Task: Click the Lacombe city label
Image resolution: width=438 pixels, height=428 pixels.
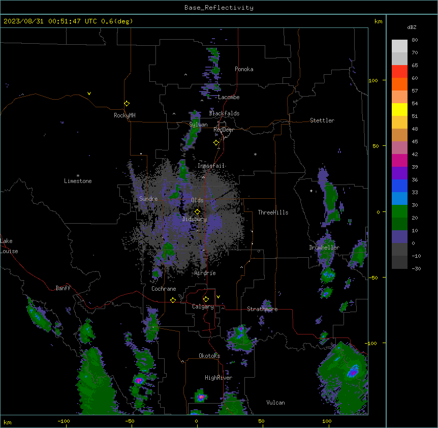Action: tap(229, 97)
